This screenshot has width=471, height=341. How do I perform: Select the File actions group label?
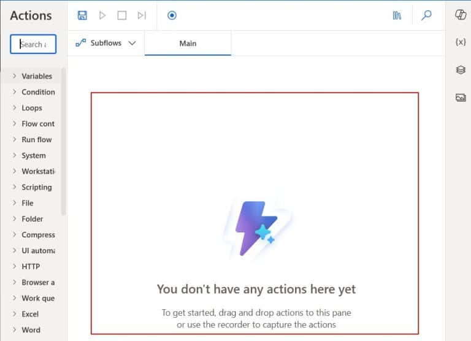point(28,203)
